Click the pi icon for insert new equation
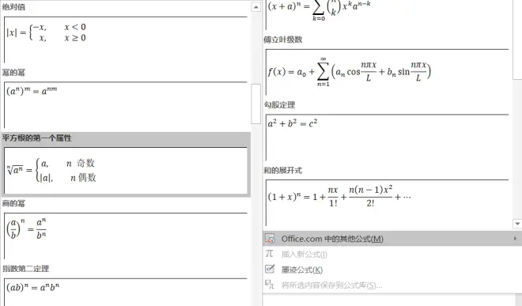The height and width of the screenshot is (306, 522). click(270, 254)
